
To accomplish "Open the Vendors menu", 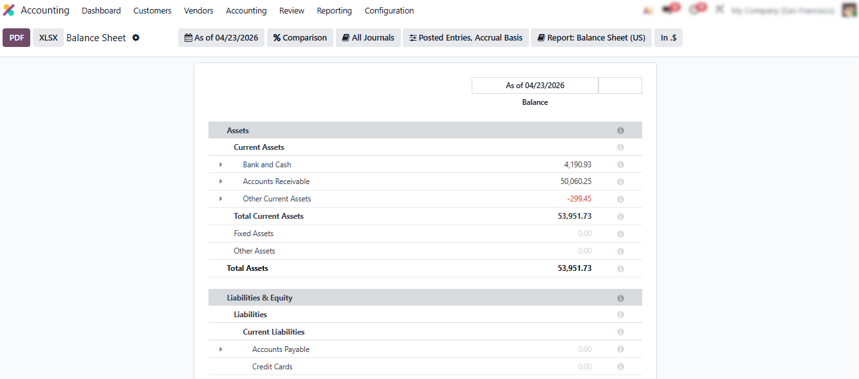I will (x=198, y=11).
